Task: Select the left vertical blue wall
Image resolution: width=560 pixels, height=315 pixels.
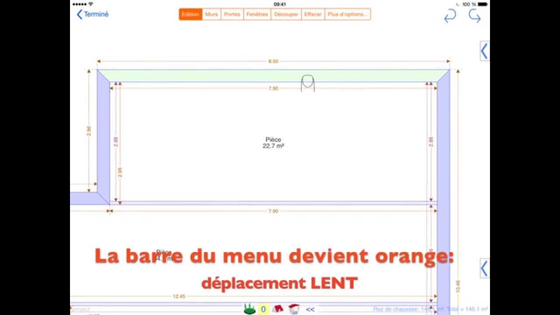Action: point(104,138)
